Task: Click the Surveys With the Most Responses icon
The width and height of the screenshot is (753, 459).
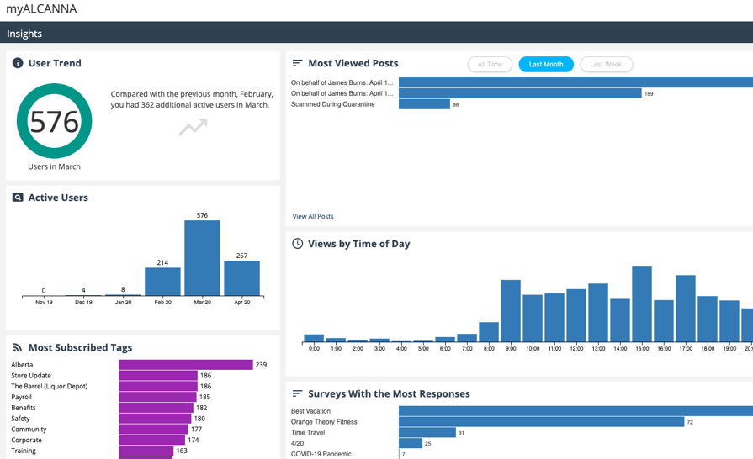Action: [x=297, y=393]
